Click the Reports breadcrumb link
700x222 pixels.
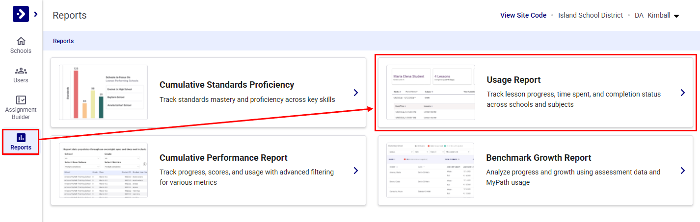pos(63,41)
